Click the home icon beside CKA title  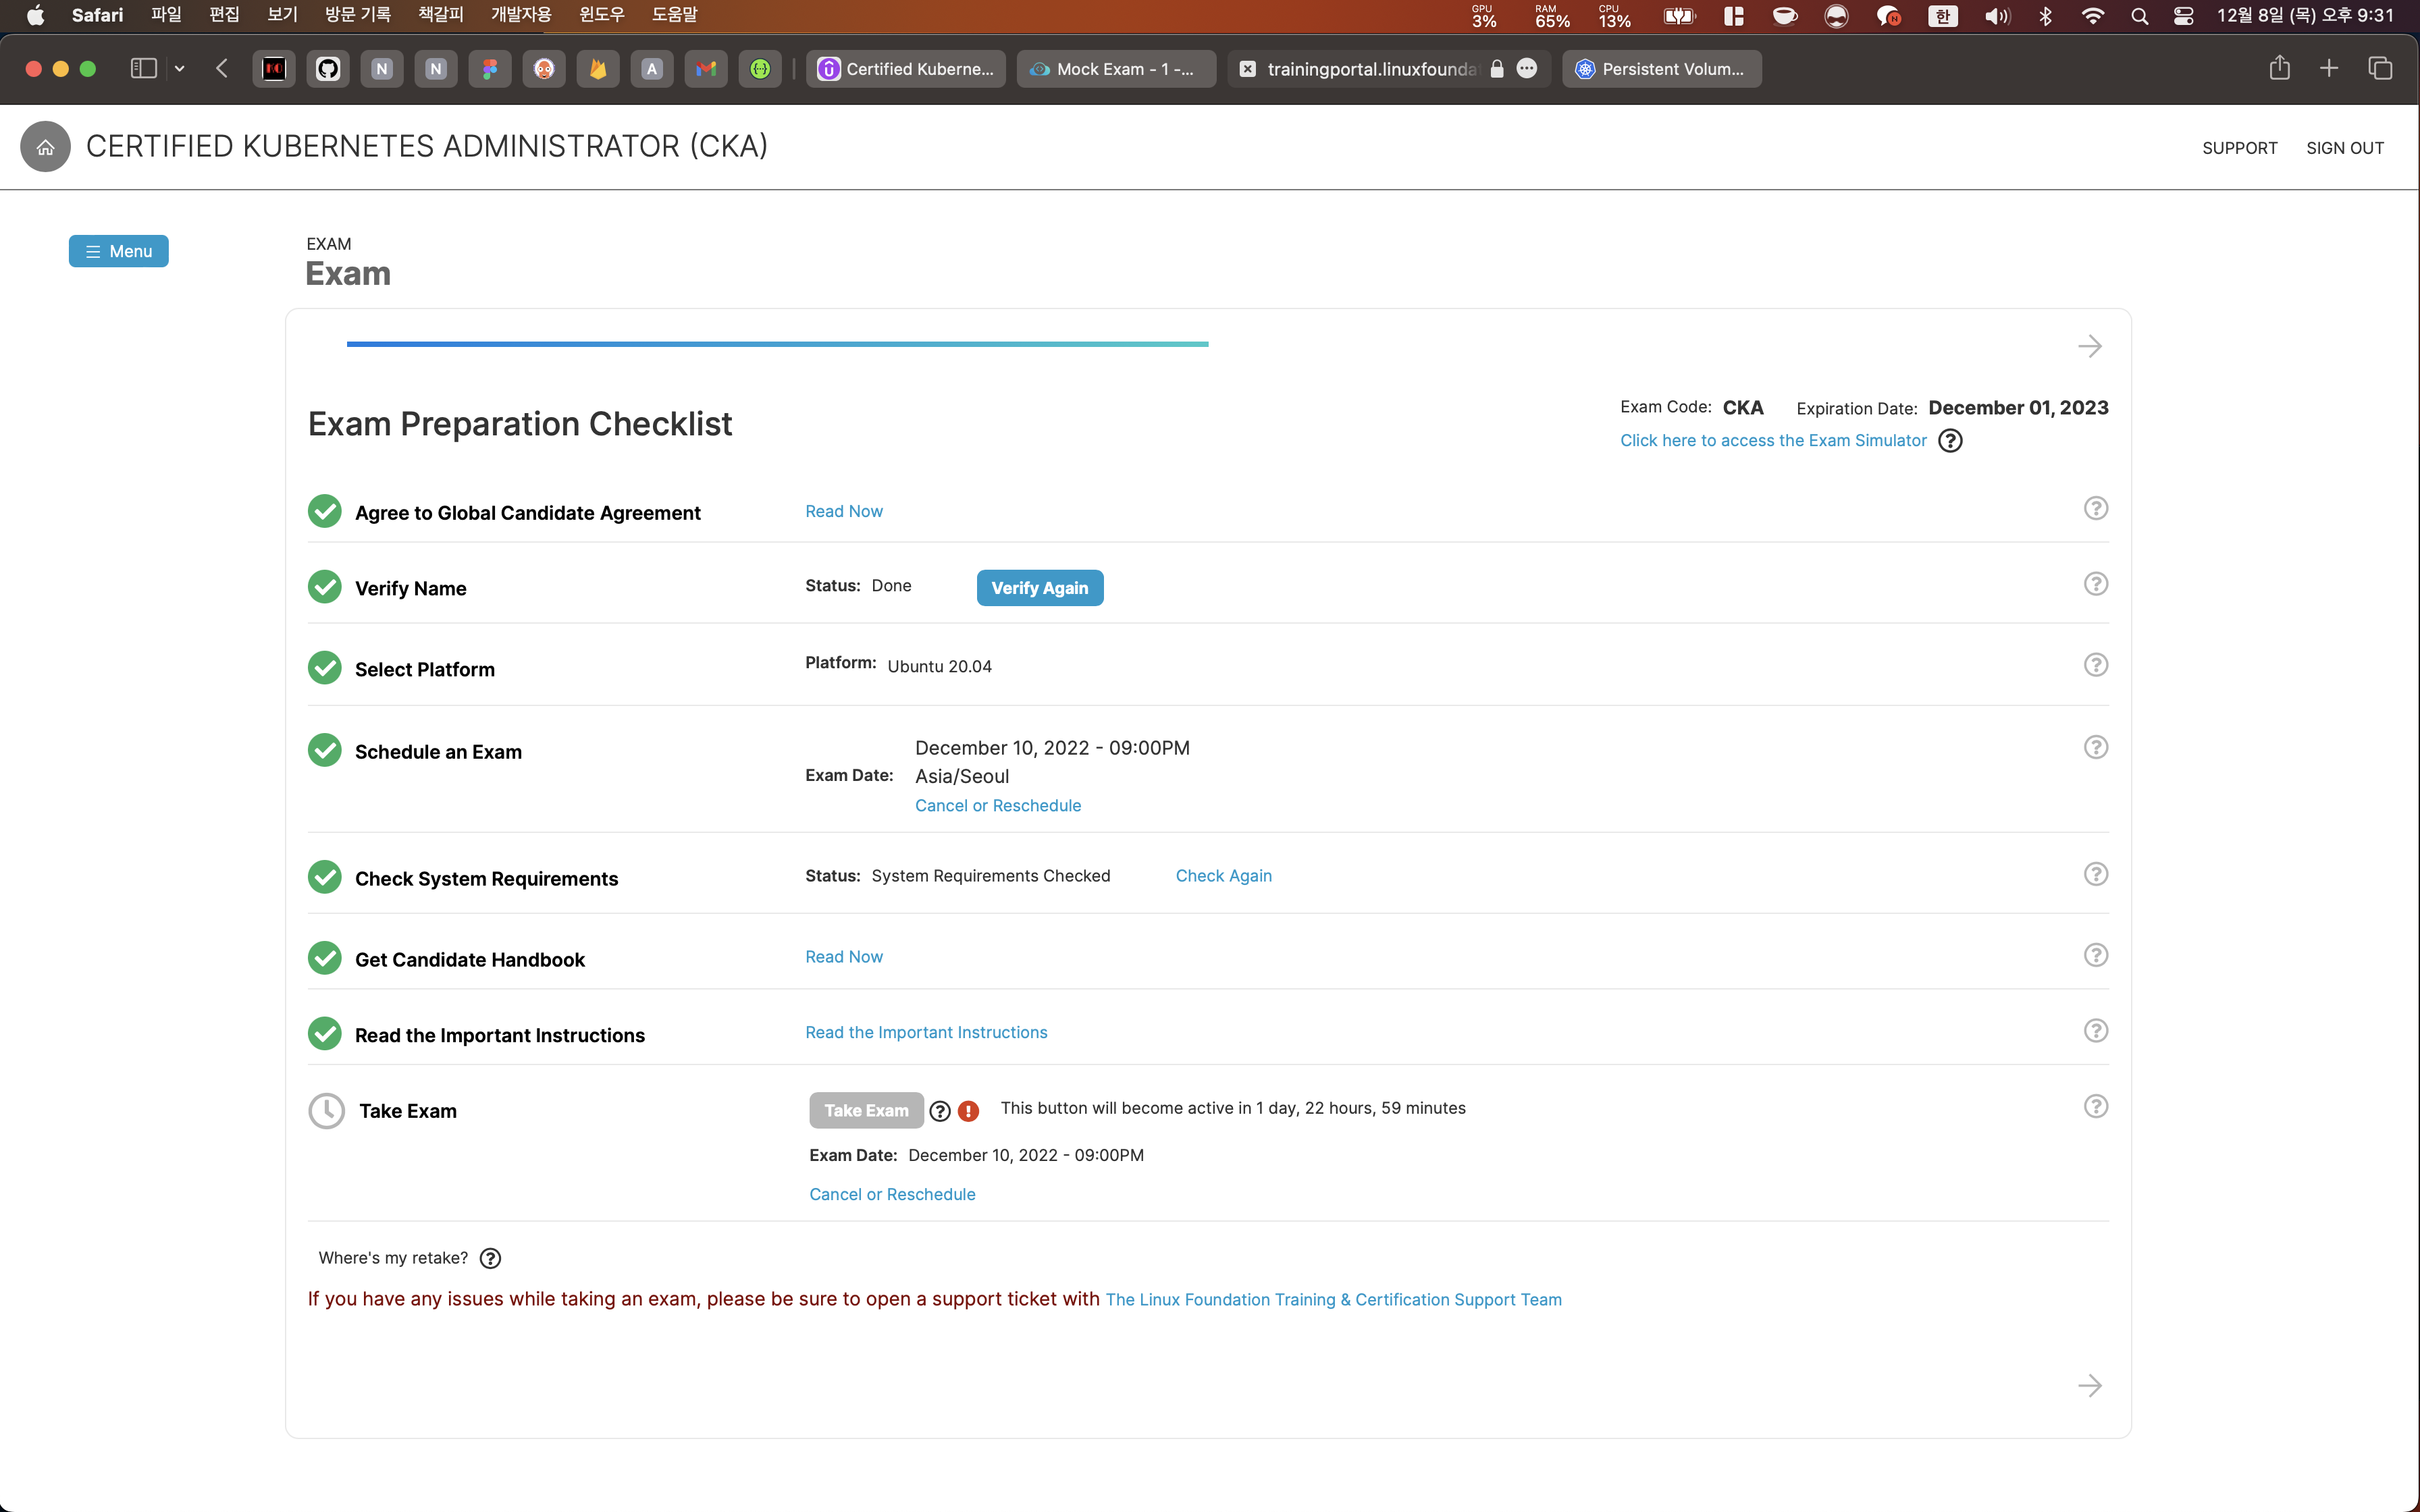coord(45,147)
